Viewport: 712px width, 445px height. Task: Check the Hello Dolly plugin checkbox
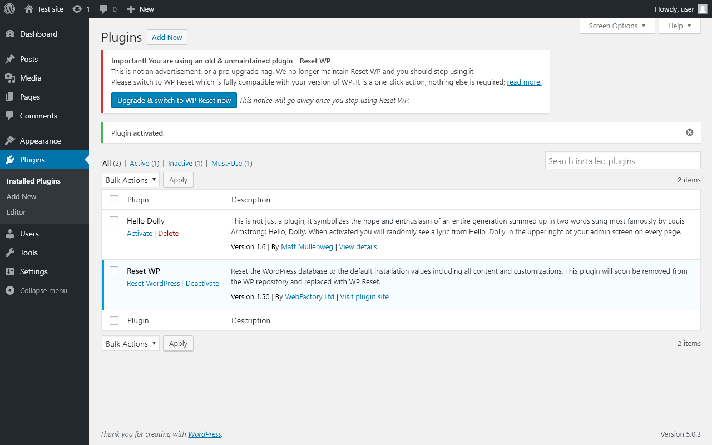point(114,221)
